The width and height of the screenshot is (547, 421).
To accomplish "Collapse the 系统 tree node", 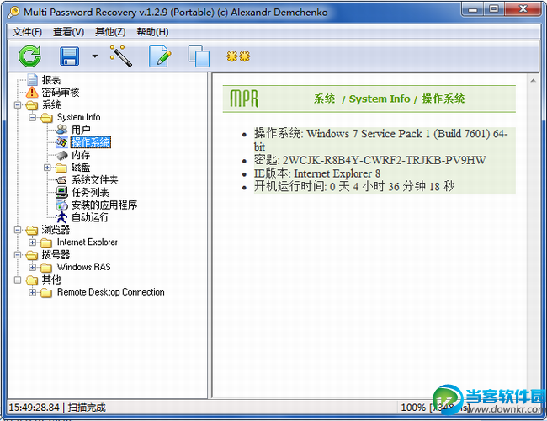I will click(18, 104).
